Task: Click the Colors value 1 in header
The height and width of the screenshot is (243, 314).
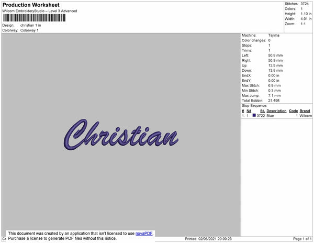Action: [301, 9]
